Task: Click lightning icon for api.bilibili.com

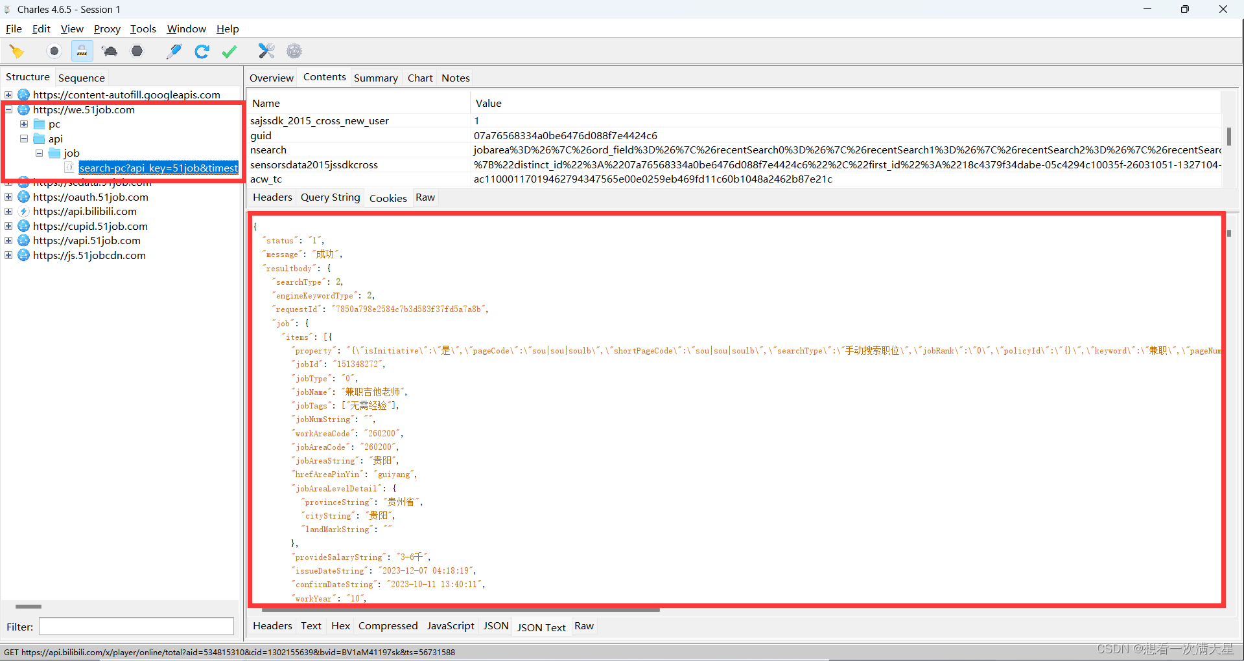Action: point(23,212)
